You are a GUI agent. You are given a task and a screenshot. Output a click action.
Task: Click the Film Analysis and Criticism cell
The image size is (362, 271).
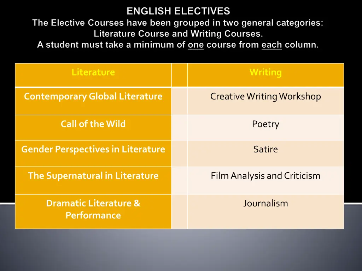coord(265,176)
